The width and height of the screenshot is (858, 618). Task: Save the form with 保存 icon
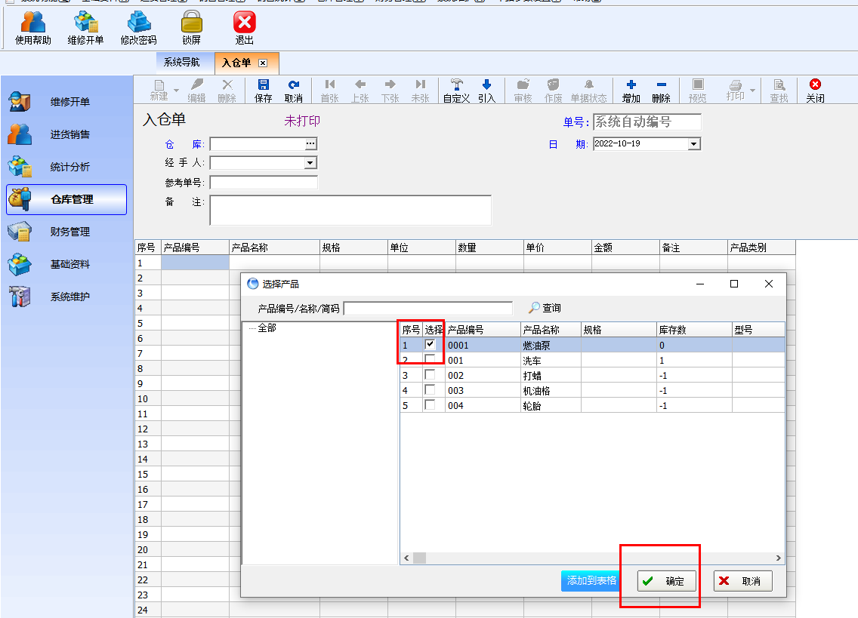pyautogui.click(x=263, y=91)
